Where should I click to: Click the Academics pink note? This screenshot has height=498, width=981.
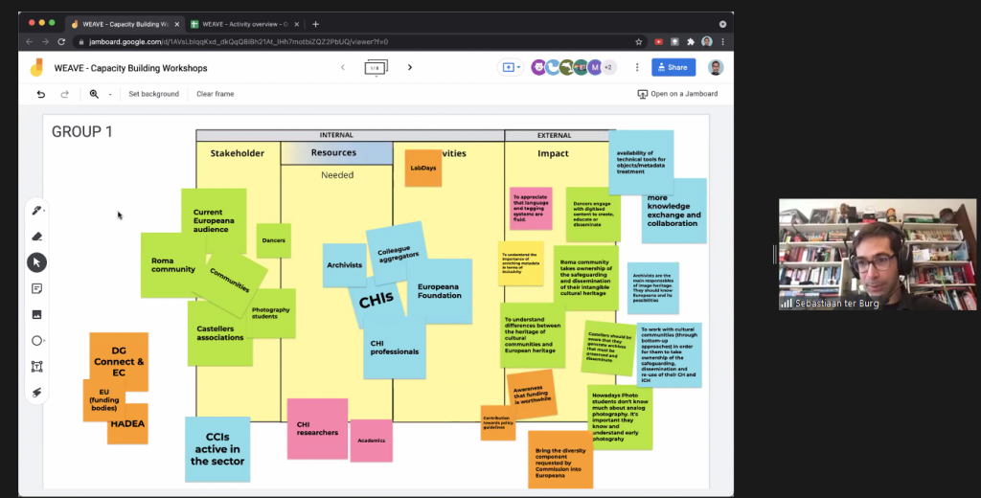point(372,441)
